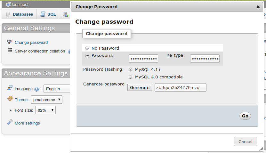Image resolution: width=266 pixels, height=153 pixels.
Task: Close the Change Password dialog with X
Action: (258, 6)
